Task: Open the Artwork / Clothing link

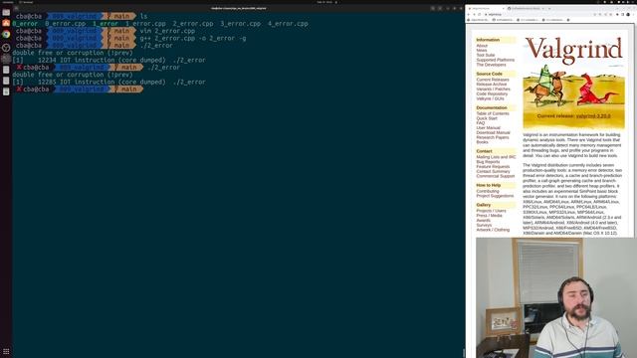Action: (x=493, y=230)
